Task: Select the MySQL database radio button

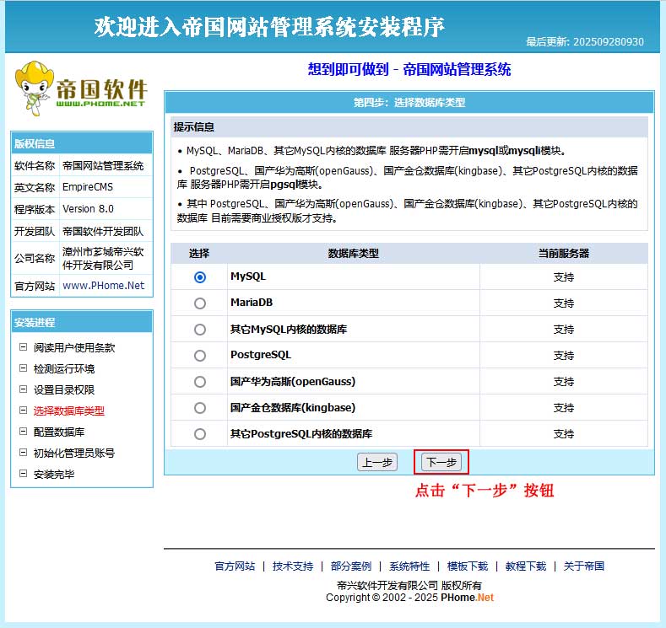Action: click(200, 276)
